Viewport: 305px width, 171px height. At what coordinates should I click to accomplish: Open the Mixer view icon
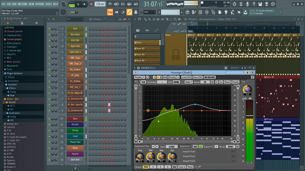click(x=207, y=12)
